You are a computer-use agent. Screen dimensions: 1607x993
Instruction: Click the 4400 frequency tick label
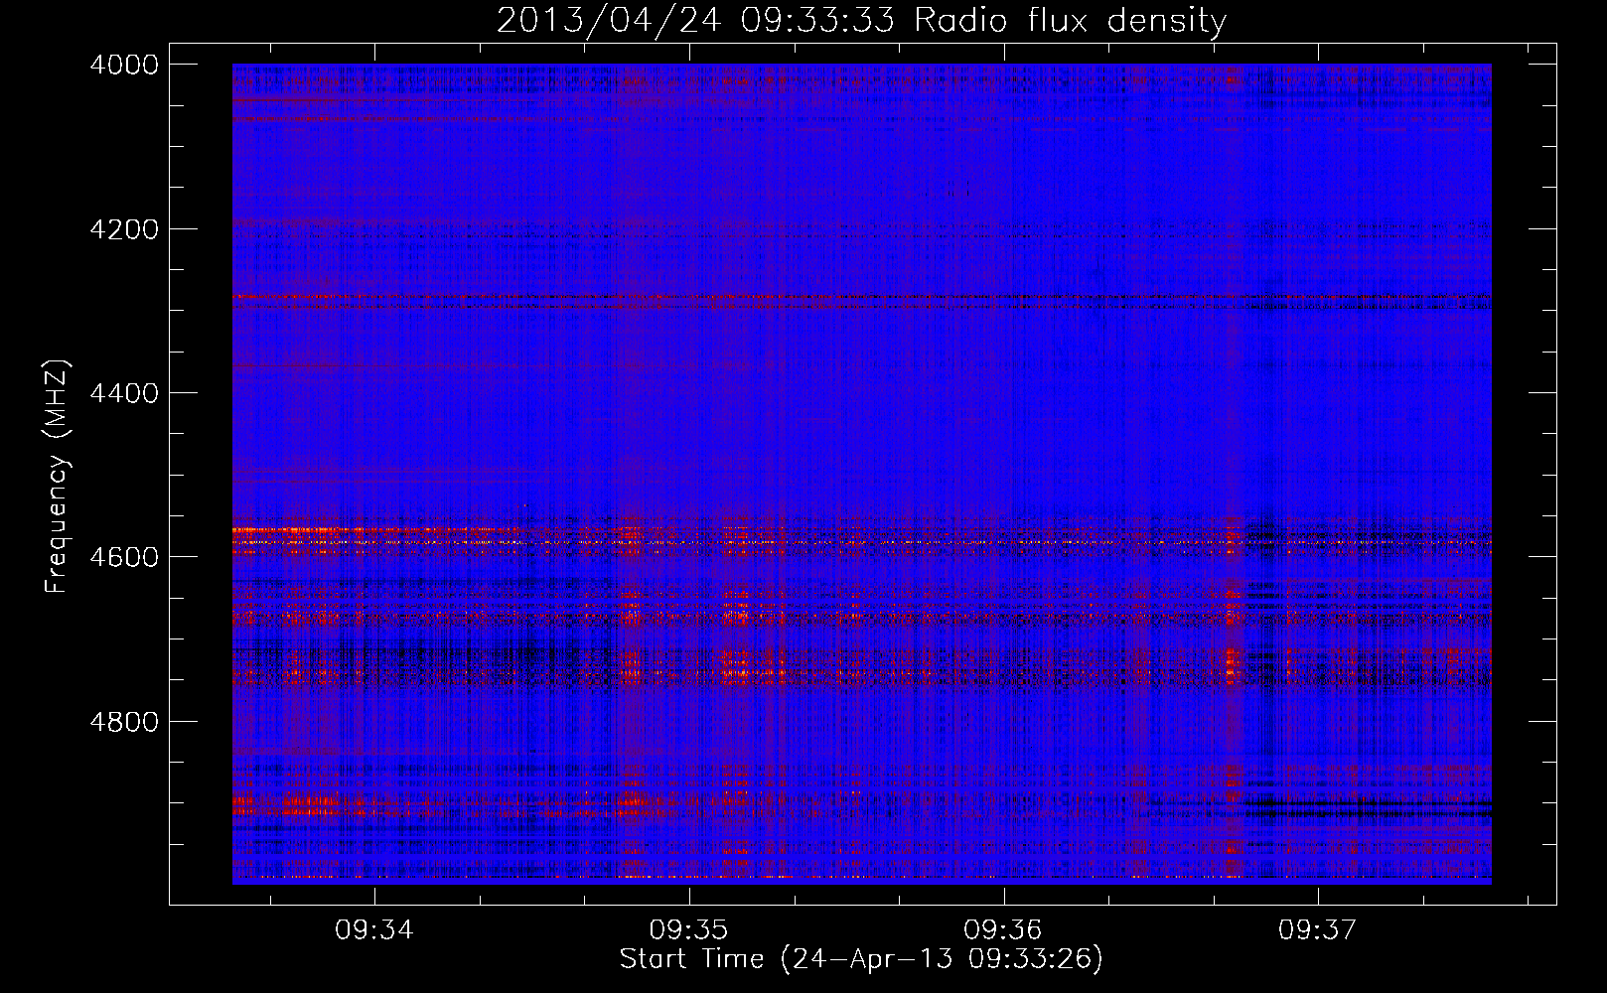point(124,393)
